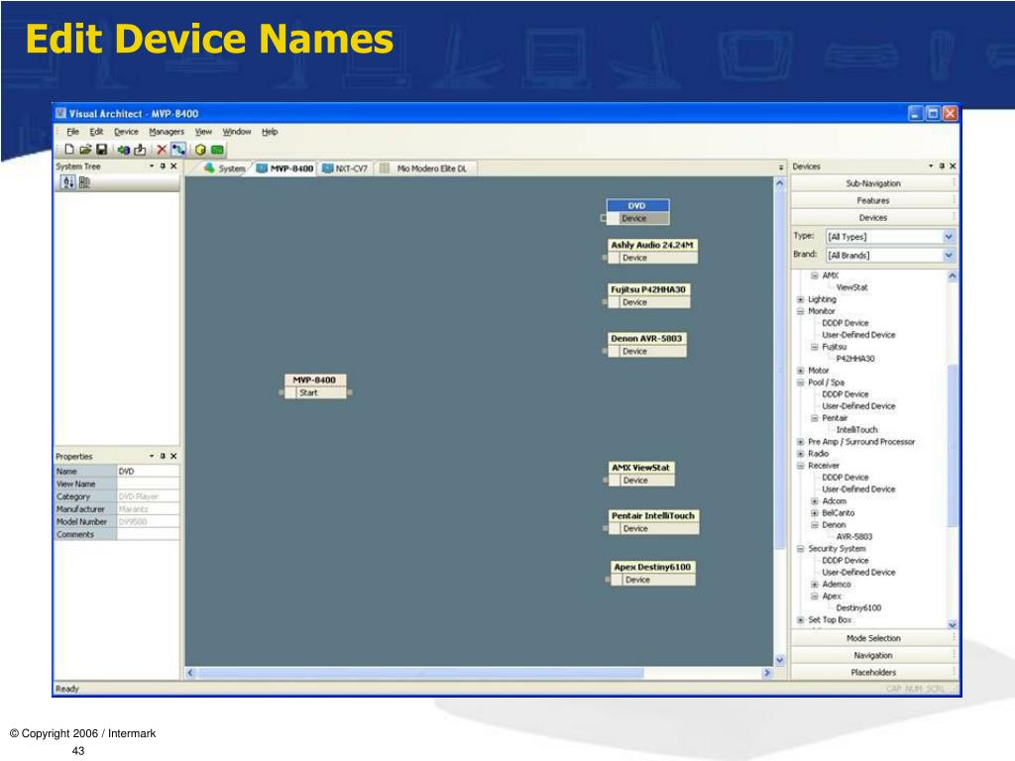Click the sort A-Z icon in System Tree

68,182
